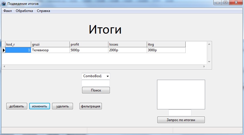Click the удалить button

point(62,106)
